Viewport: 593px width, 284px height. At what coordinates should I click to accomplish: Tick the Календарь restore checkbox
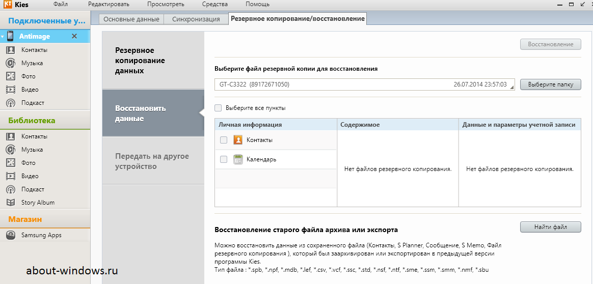224,159
